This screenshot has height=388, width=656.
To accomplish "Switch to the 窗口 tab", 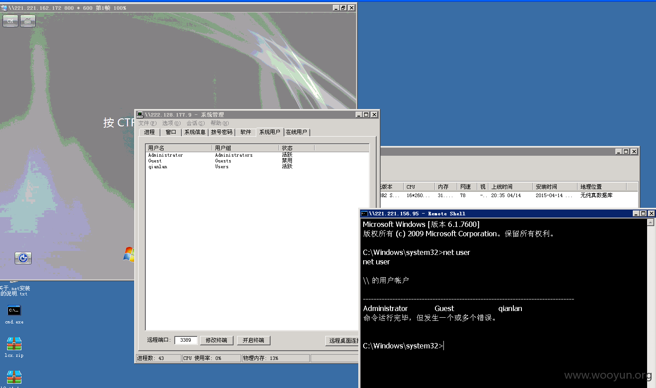I will (171, 132).
